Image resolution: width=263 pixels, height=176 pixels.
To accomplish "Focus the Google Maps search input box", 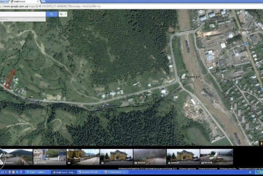I will [23, 14].
